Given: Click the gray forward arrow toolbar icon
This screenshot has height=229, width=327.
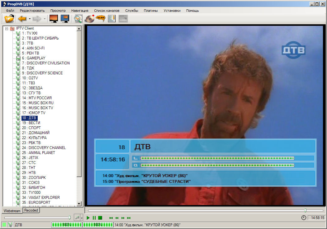Looking at the screenshot, I should pos(37,19).
